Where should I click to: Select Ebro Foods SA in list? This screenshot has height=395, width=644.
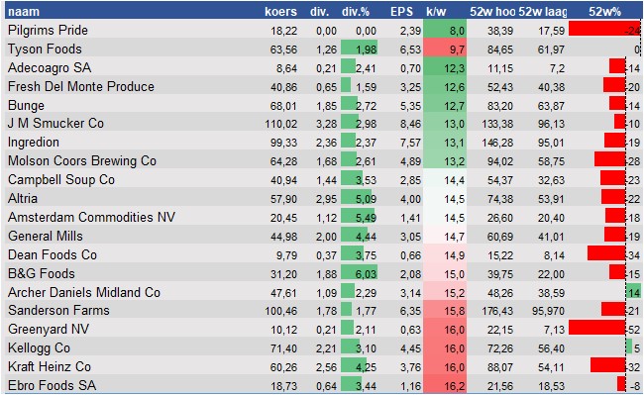coord(53,385)
